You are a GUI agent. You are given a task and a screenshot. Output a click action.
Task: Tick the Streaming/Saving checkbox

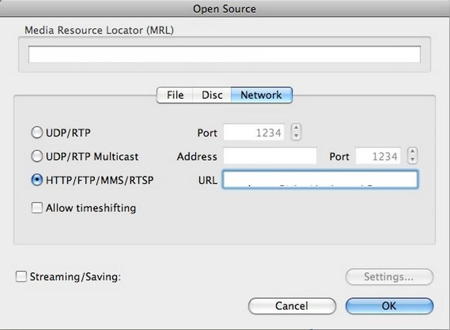(21, 277)
